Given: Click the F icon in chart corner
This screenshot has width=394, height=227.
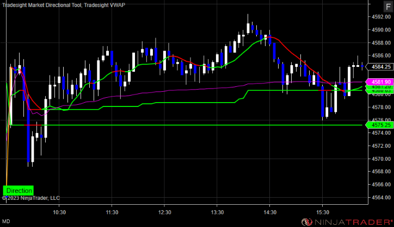Looking at the screenshot, I should pos(388,7).
